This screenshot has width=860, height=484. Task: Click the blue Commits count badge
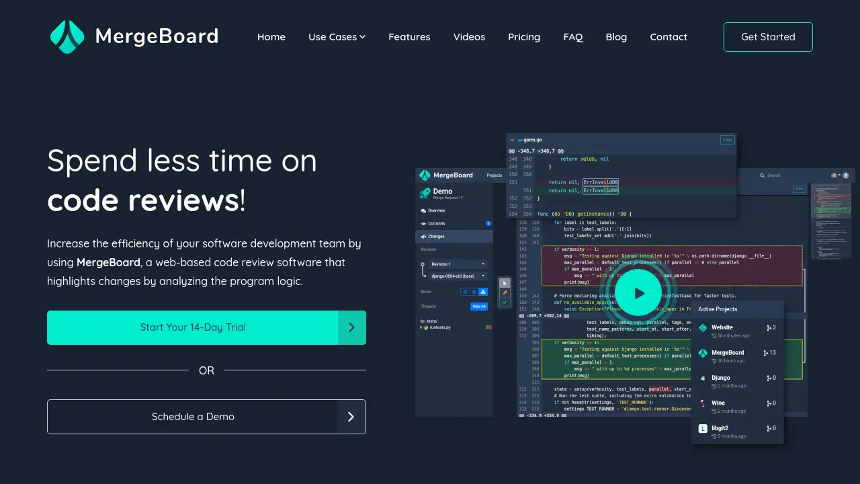pyautogui.click(x=488, y=223)
